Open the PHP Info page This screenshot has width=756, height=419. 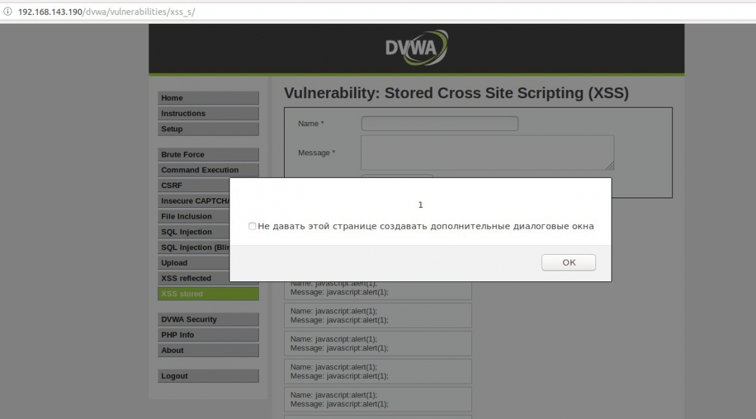pyautogui.click(x=208, y=335)
